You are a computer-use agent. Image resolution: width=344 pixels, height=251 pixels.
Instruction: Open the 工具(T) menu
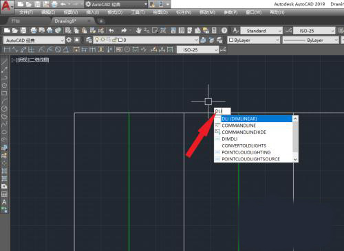138,12
